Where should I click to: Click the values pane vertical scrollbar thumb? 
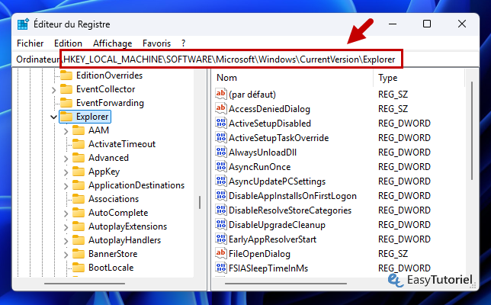tap(472, 130)
